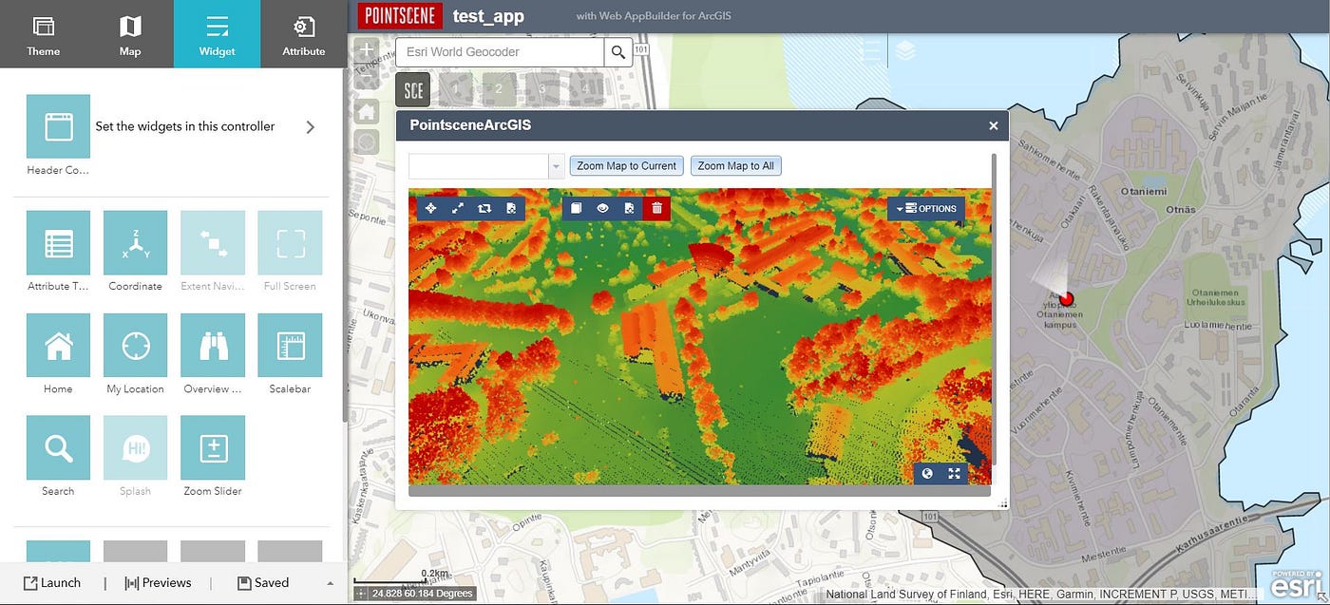Click widget placeholder 3

coord(542,90)
